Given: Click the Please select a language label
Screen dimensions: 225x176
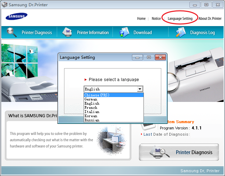Looking at the screenshot, I should pyautogui.click(x=114, y=80).
